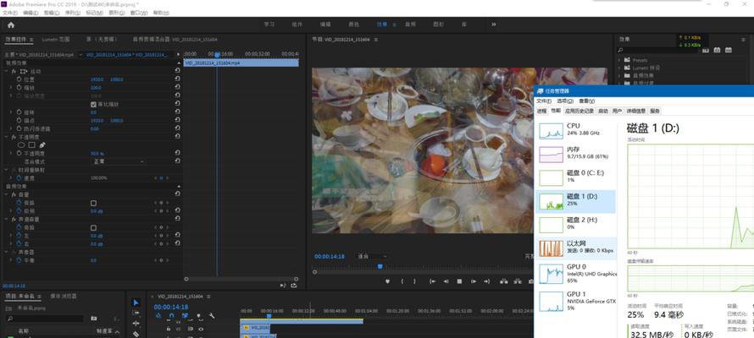754x338 pixels.
Task: Select 磁盘 2 (H:) in Task Manager
Action: [575, 223]
